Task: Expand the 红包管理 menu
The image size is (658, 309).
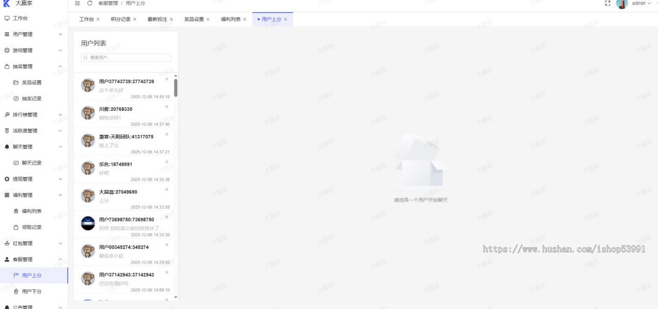Action: coord(34,243)
